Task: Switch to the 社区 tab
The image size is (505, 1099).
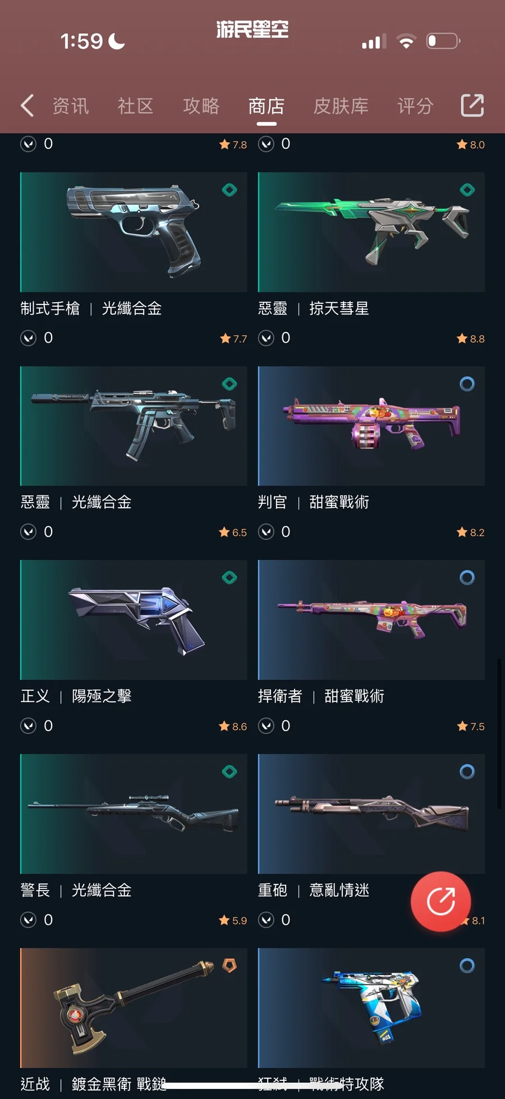Action: [x=135, y=106]
